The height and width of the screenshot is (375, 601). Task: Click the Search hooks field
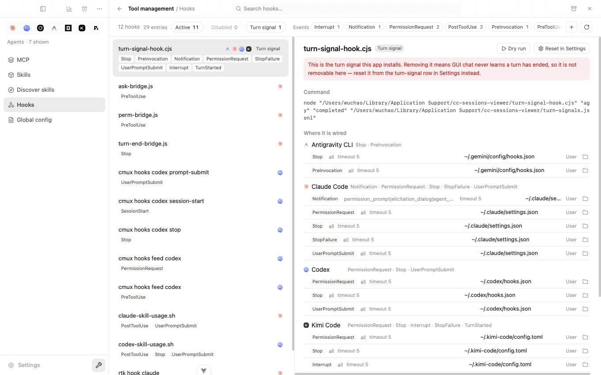point(346,9)
